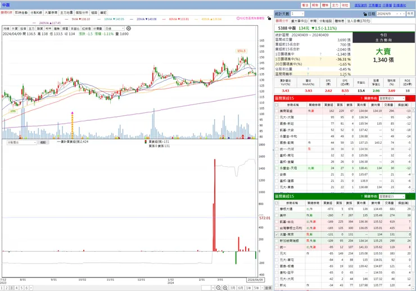Image resolution: width=416 pixels, height=291 pixels.
Task: Click the 2024/04/09 date marker on axis
Action: point(255,280)
